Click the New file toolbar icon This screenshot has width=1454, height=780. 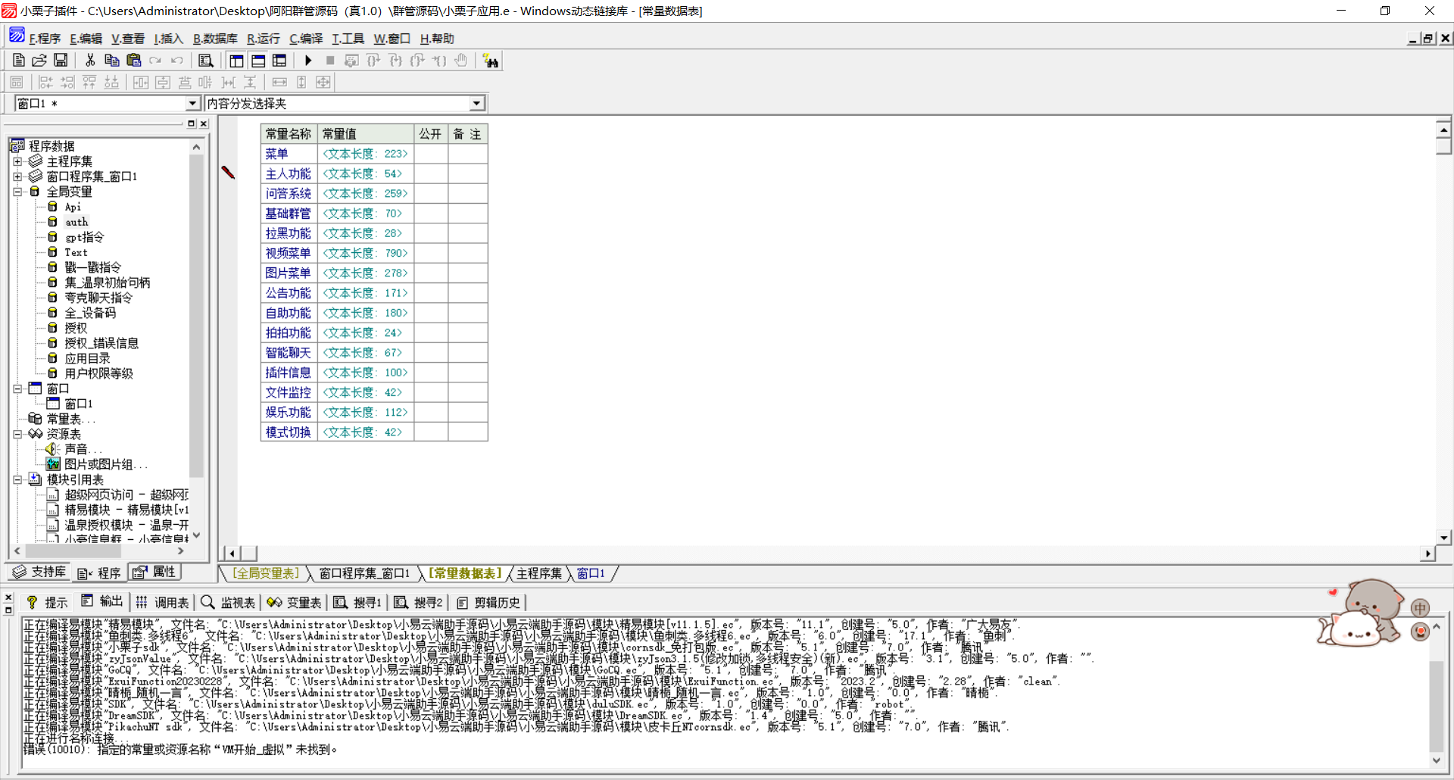pyautogui.click(x=19, y=61)
